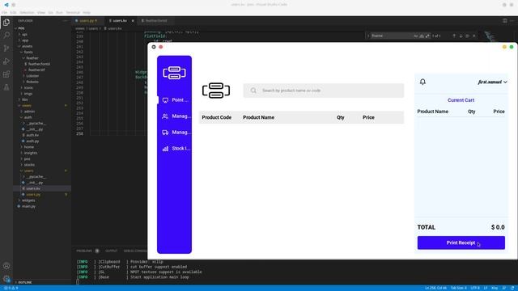Click in the product search field
The height and width of the screenshot is (291, 518).
(x=324, y=91)
